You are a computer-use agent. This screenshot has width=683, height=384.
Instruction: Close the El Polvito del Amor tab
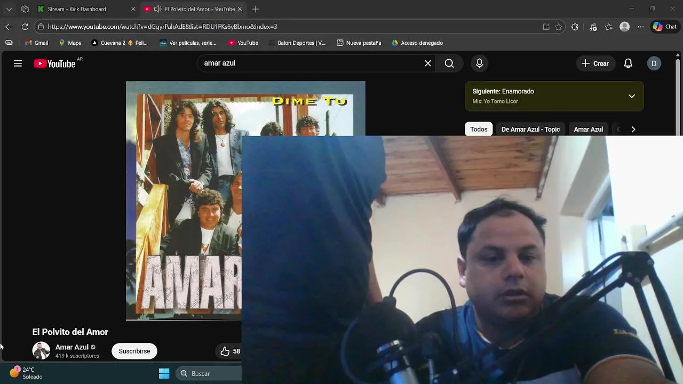[239, 9]
